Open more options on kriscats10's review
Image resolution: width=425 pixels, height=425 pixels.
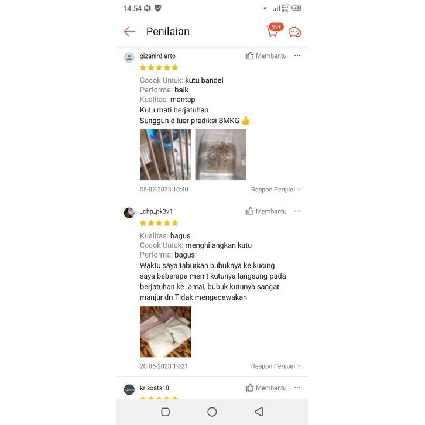tap(297, 388)
